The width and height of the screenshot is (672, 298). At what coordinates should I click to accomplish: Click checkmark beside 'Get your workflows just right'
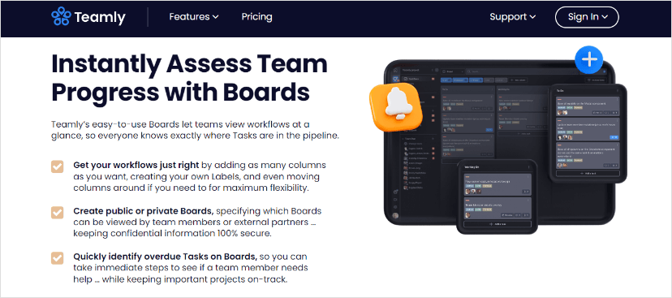coord(58,166)
